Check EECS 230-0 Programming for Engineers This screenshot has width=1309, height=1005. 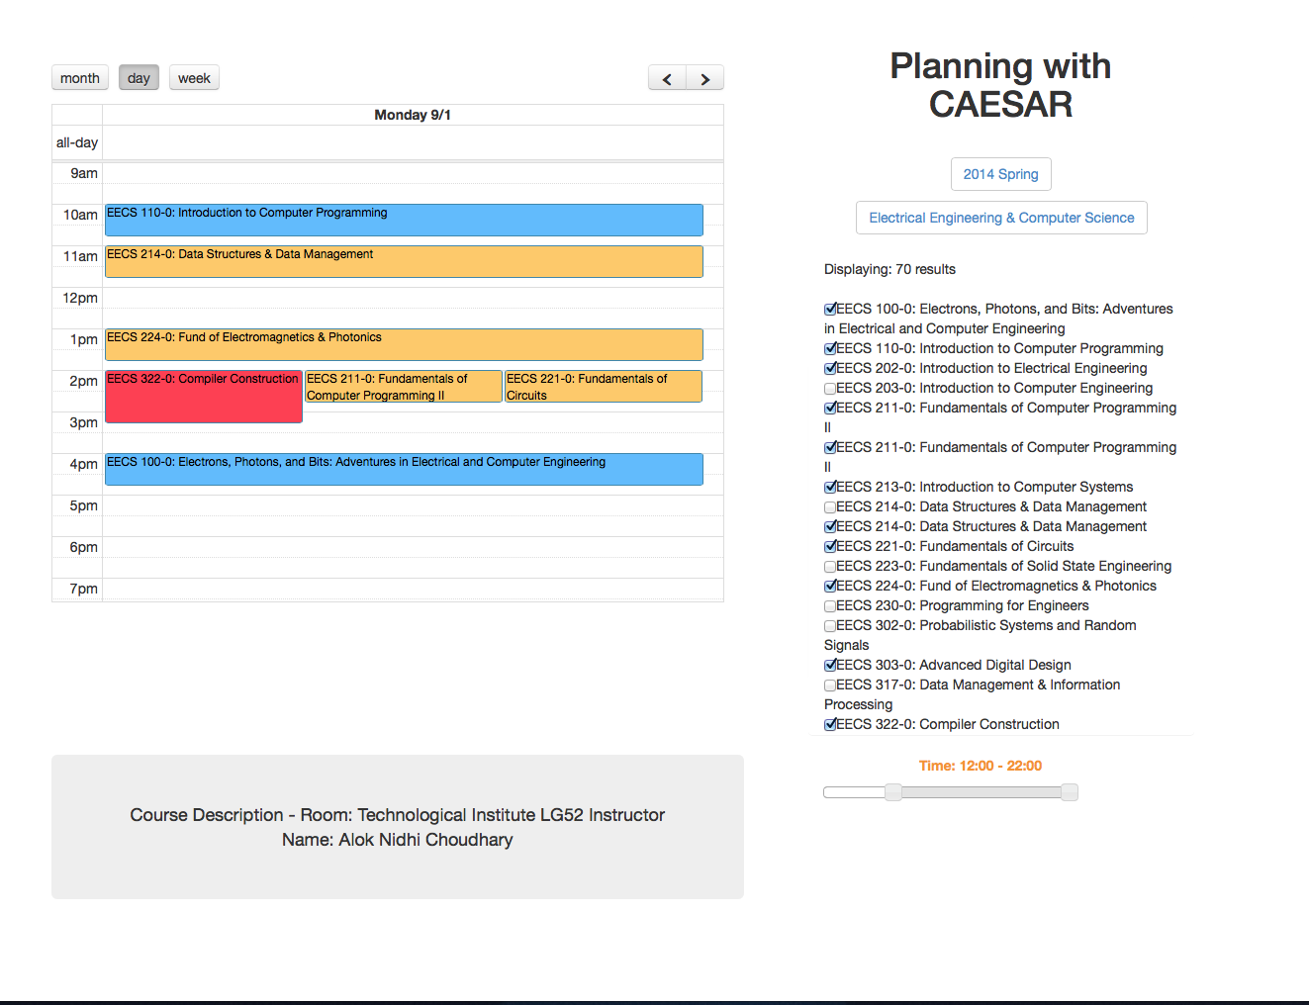tap(830, 605)
